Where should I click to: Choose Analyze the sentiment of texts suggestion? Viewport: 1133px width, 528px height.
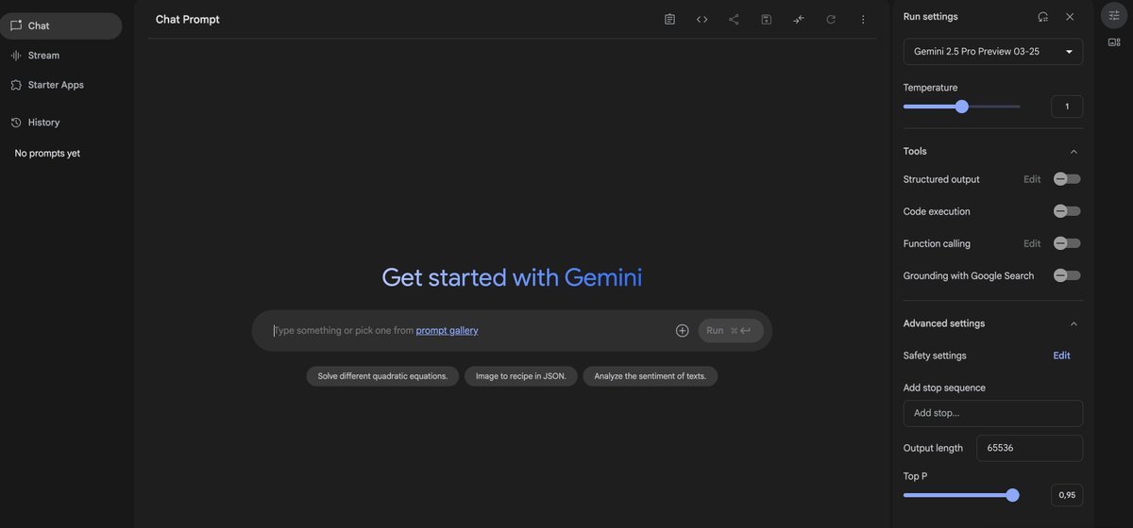pos(651,376)
